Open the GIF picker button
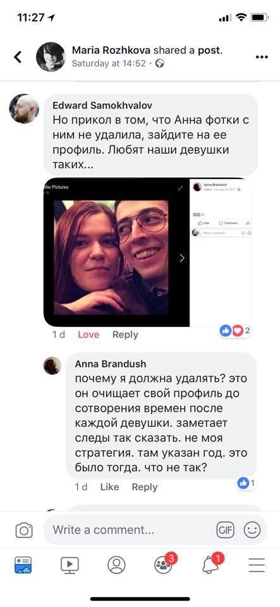280x607 pixels. tap(226, 530)
